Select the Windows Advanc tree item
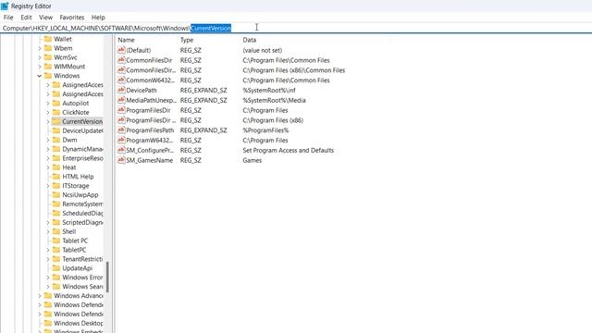Image resolution: width=592 pixels, height=333 pixels. [78, 296]
